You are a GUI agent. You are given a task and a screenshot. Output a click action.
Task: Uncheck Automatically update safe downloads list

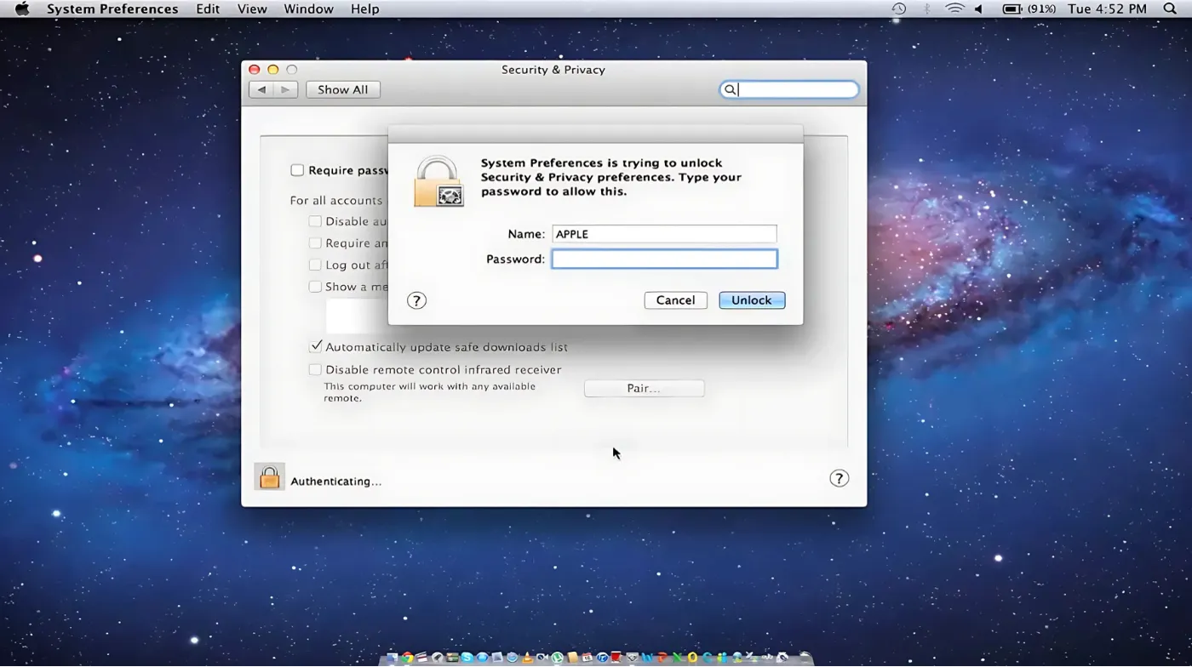(316, 347)
